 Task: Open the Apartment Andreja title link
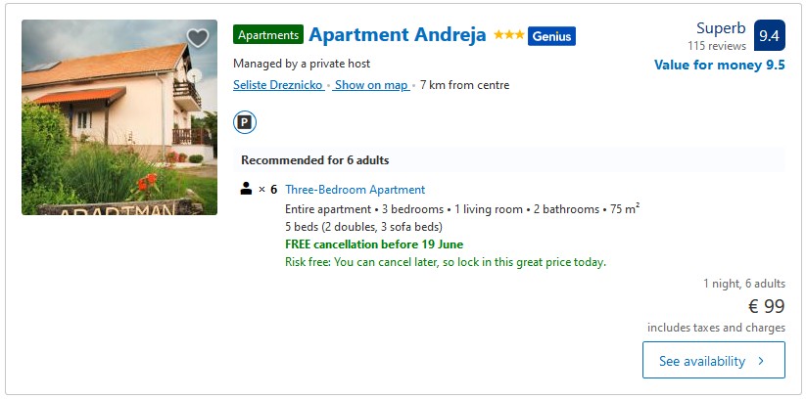point(397,35)
